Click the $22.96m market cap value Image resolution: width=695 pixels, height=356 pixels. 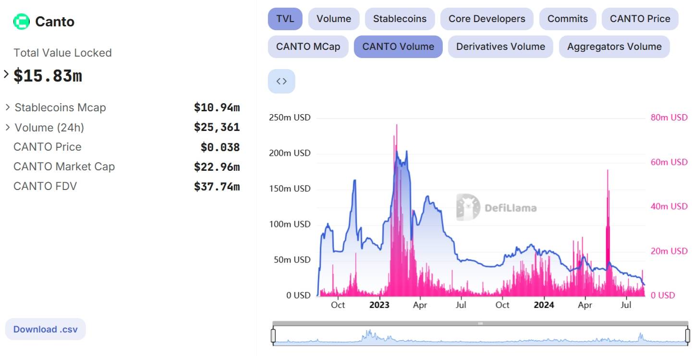coord(217,167)
